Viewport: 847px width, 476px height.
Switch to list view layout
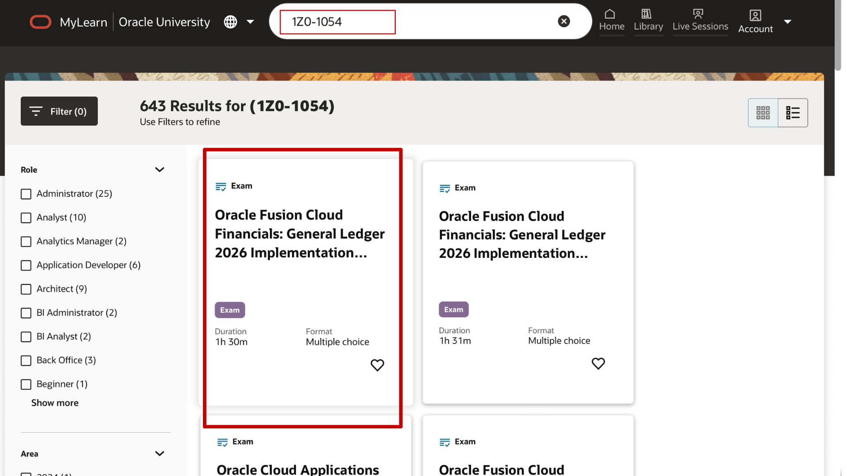pyautogui.click(x=793, y=113)
